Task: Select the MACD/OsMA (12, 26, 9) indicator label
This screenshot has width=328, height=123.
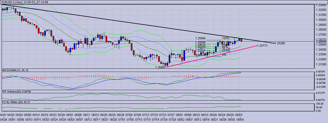Action: click(15, 70)
